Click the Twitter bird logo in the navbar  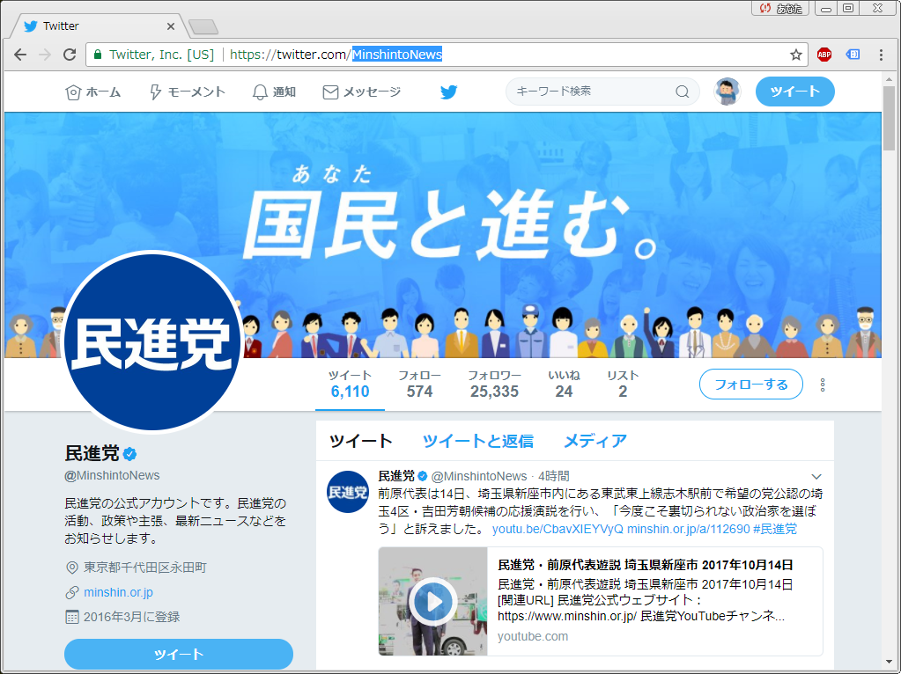click(x=449, y=92)
